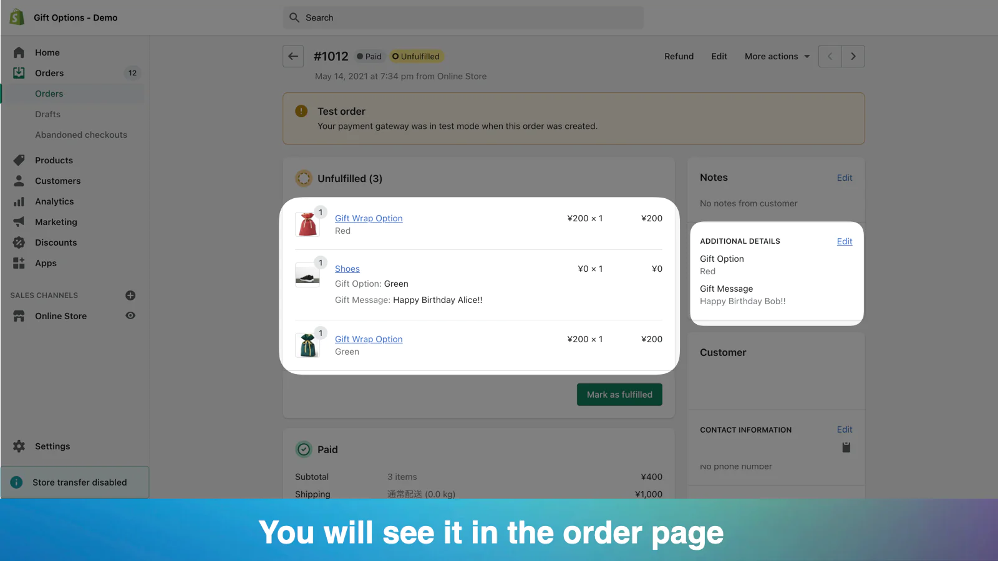
Task: Expand the More actions dropdown
Action: [777, 56]
